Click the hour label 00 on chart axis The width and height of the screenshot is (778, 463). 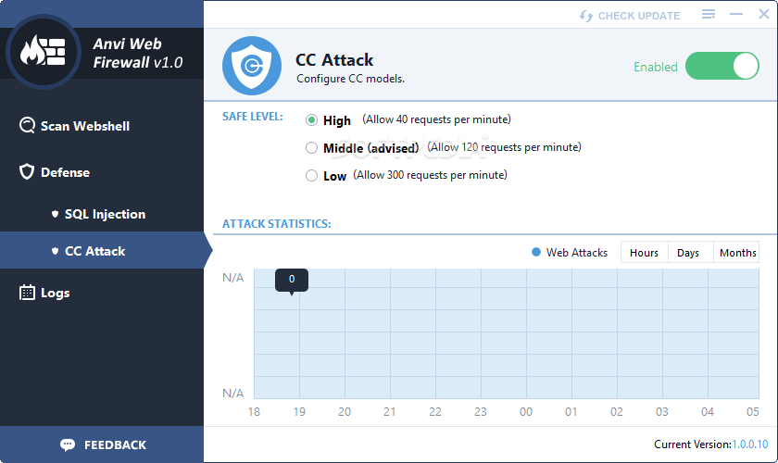tap(526, 412)
